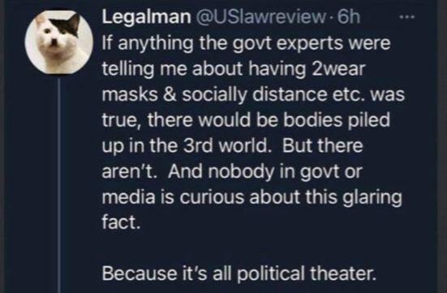Screen dimensions: 447x293
Task: Click the phrase 'socially distance' in the tweet
Action: (255, 95)
